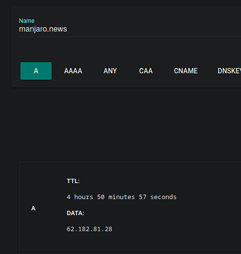This screenshot has width=241, height=254.
Task: Select the ANY record type tab
Action: (x=110, y=71)
